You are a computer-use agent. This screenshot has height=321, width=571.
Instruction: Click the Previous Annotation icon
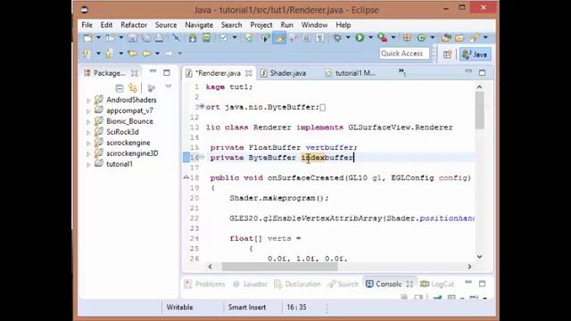click(x=109, y=53)
